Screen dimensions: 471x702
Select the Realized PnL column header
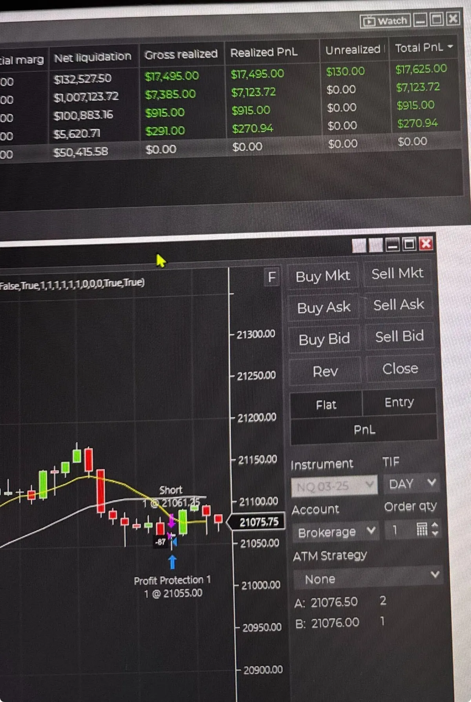pyautogui.click(x=264, y=52)
